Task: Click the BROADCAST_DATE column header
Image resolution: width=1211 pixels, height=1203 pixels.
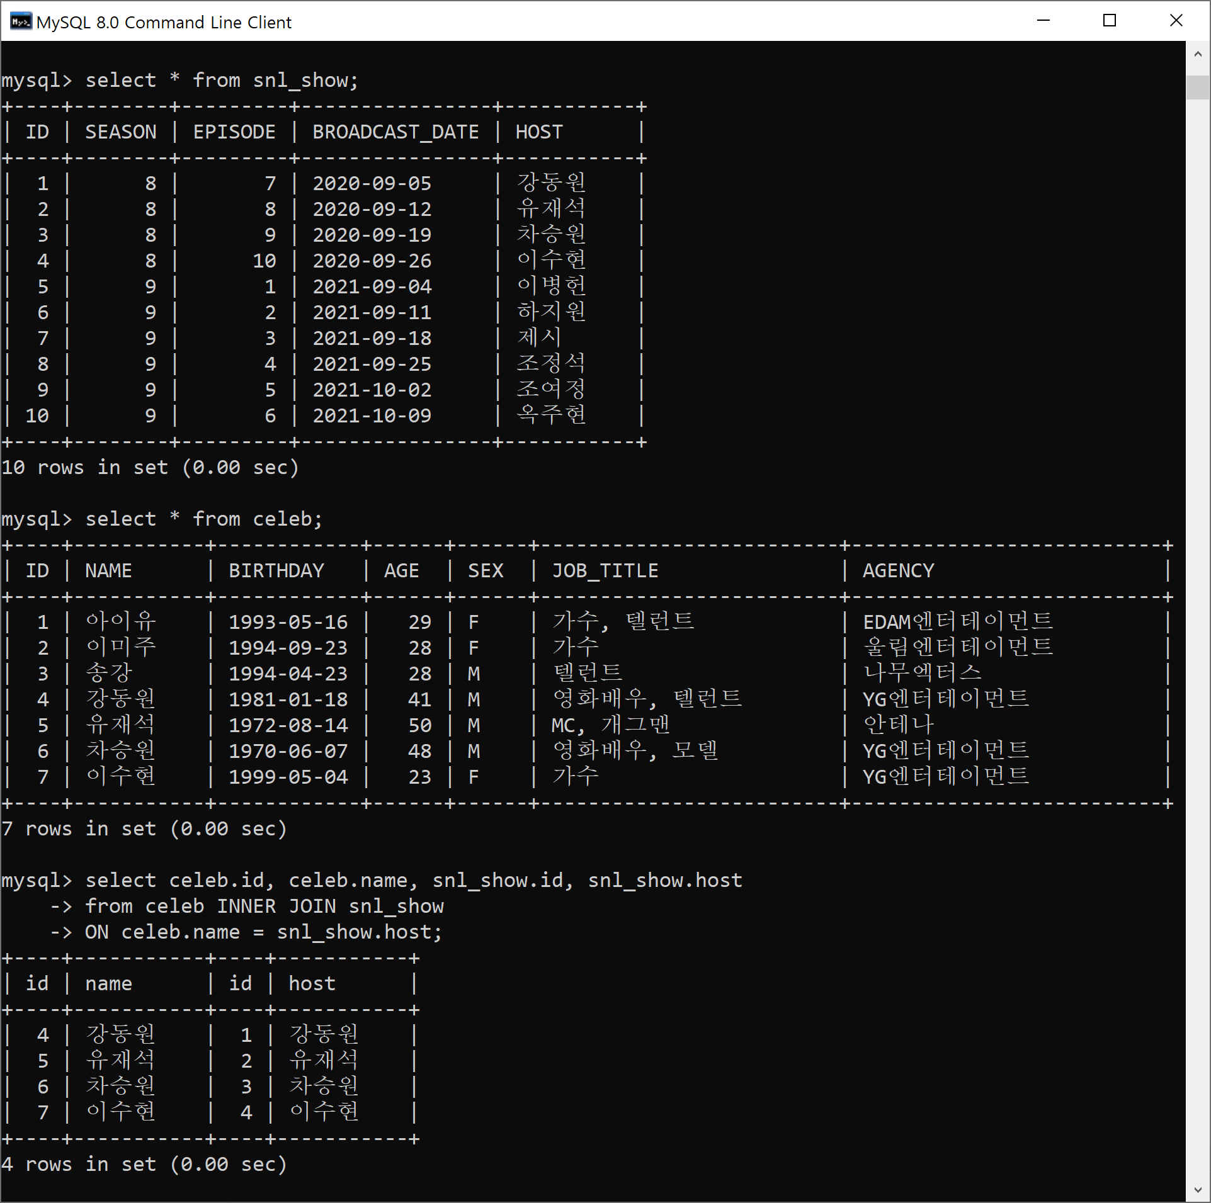Action: [395, 132]
